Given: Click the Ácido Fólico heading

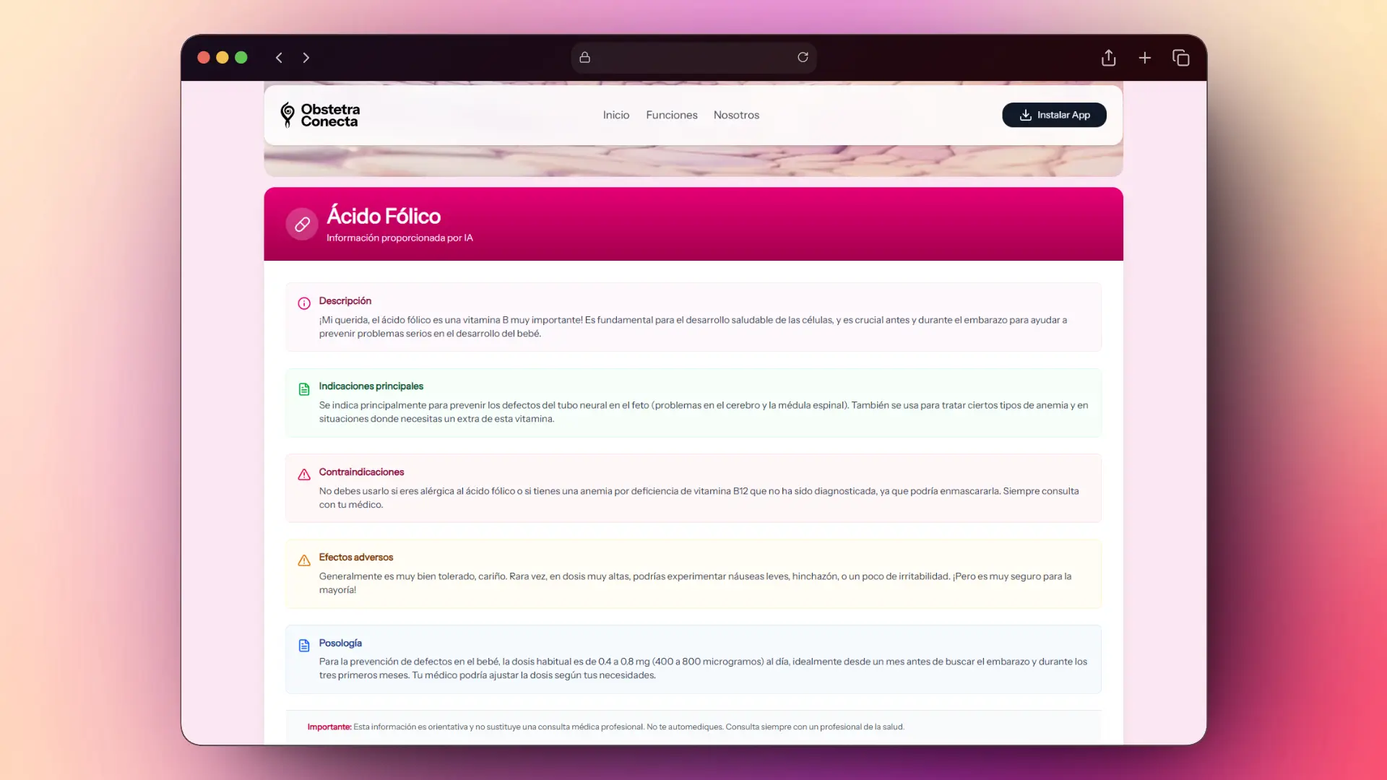Looking at the screenshot, I should [x=384, y=216].
